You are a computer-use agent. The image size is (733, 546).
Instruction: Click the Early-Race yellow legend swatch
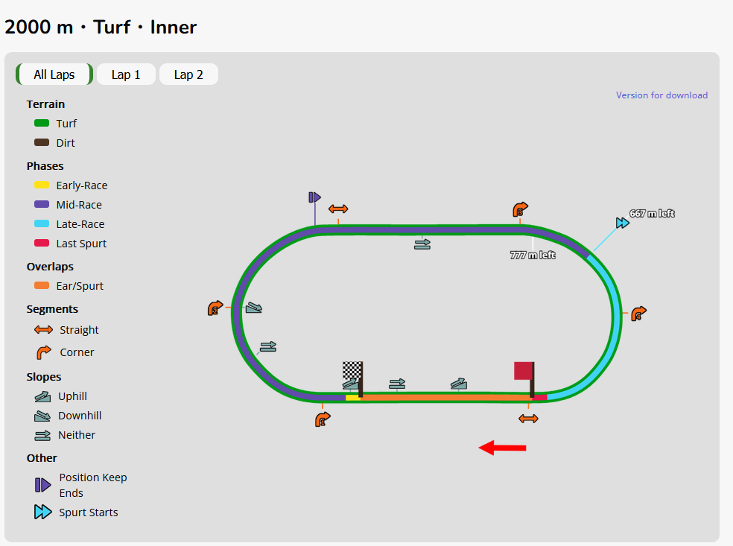42,185
